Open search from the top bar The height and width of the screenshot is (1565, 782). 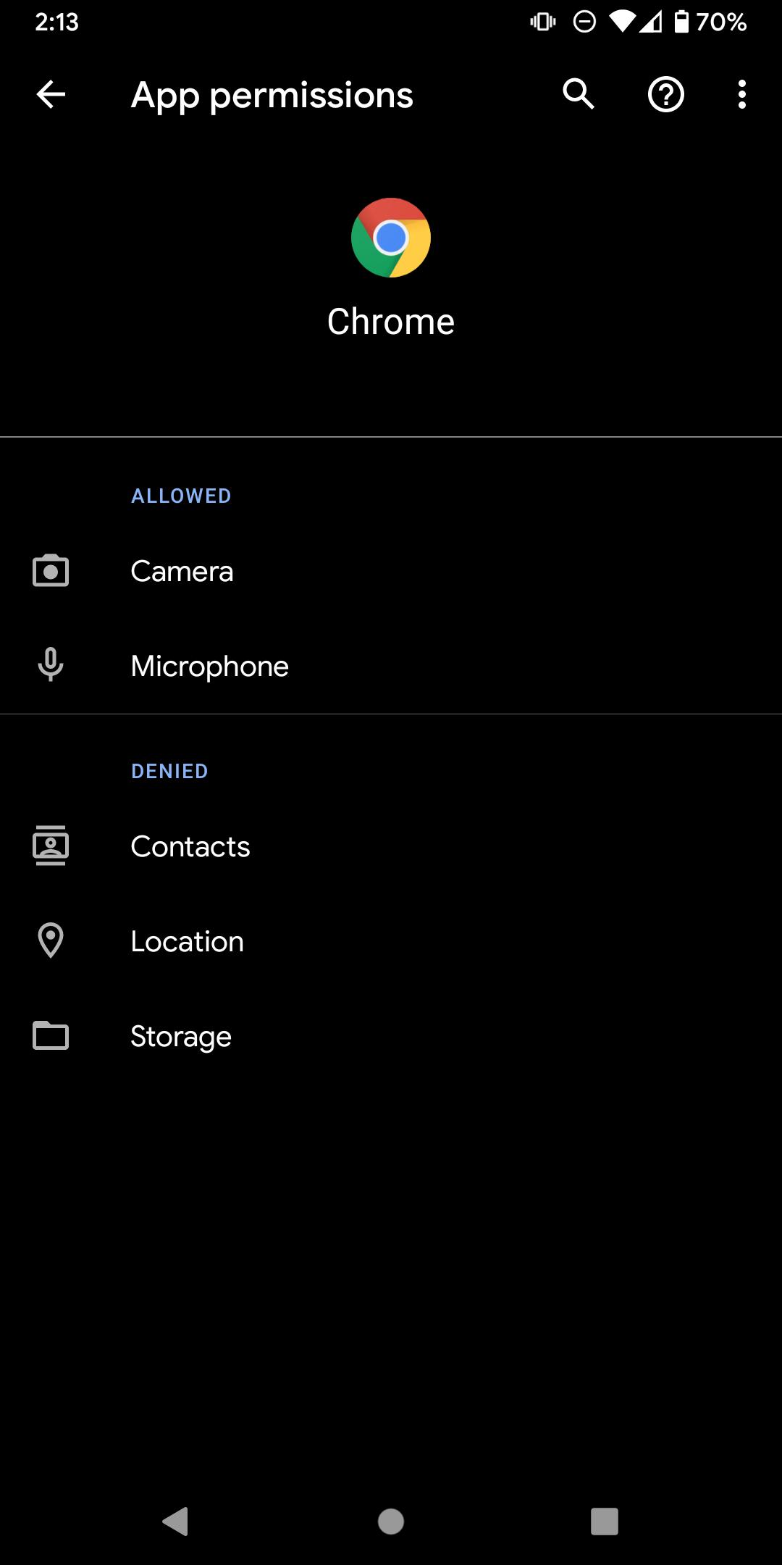[x=578, y=94]
